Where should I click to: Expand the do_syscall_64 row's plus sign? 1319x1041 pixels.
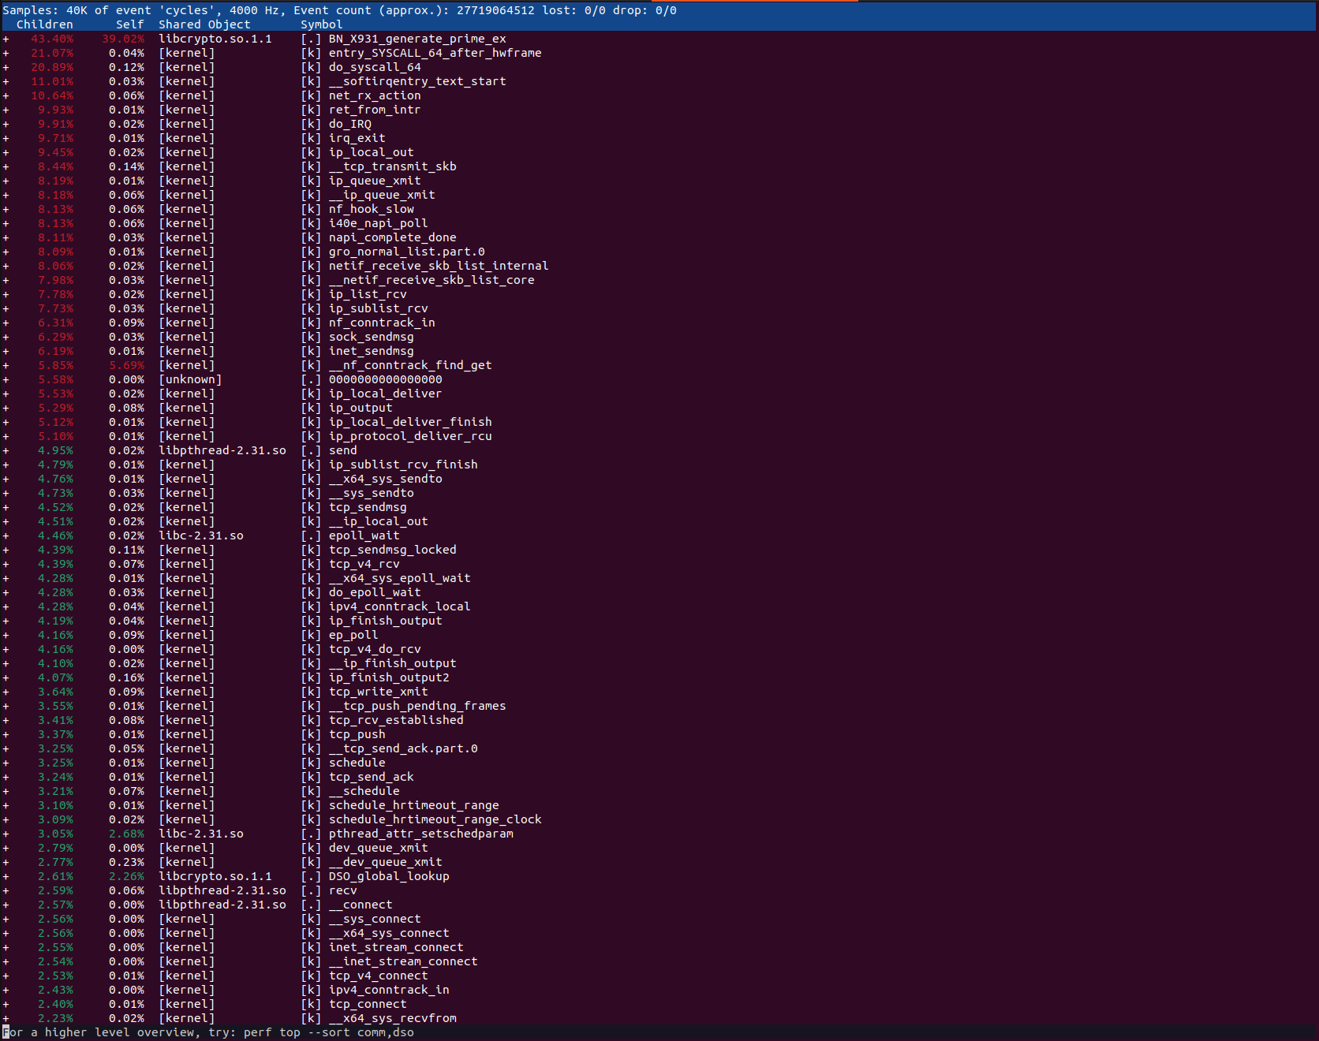click(x=6, y=66)
